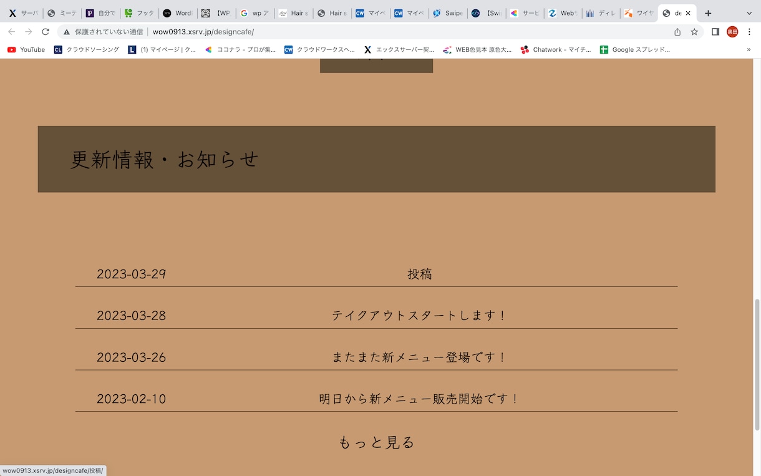Click the page vertical scrollbar thumb
This screenshot has height=476, width=761.
tap(757, 364)
